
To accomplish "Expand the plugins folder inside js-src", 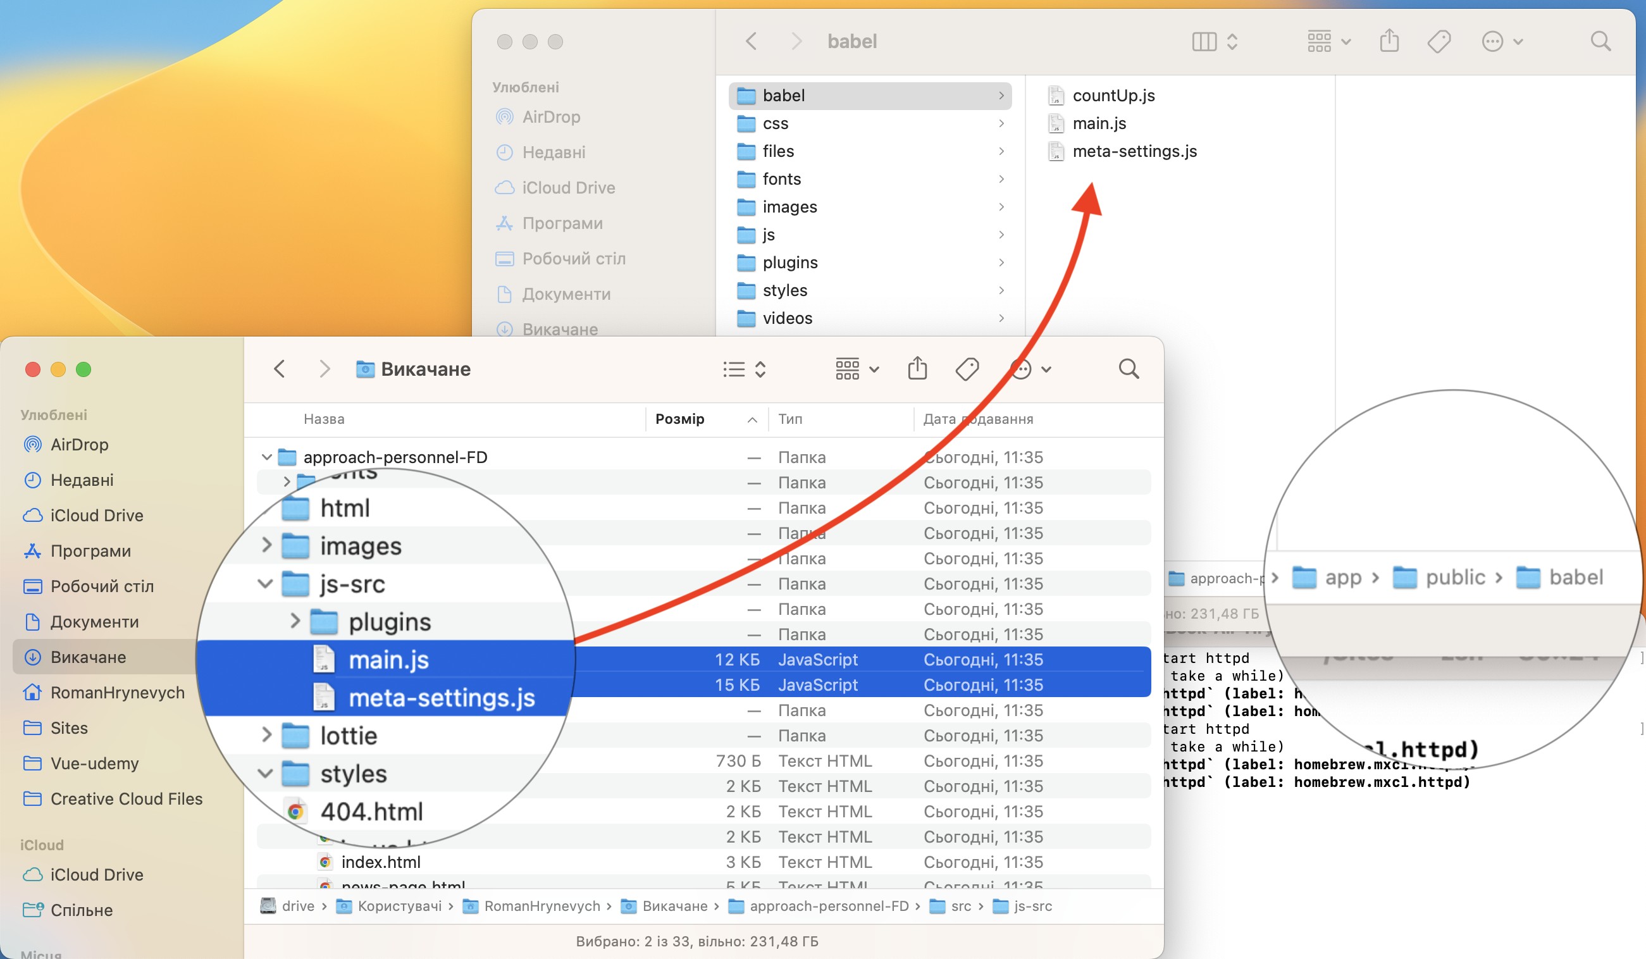I will 294,620.
